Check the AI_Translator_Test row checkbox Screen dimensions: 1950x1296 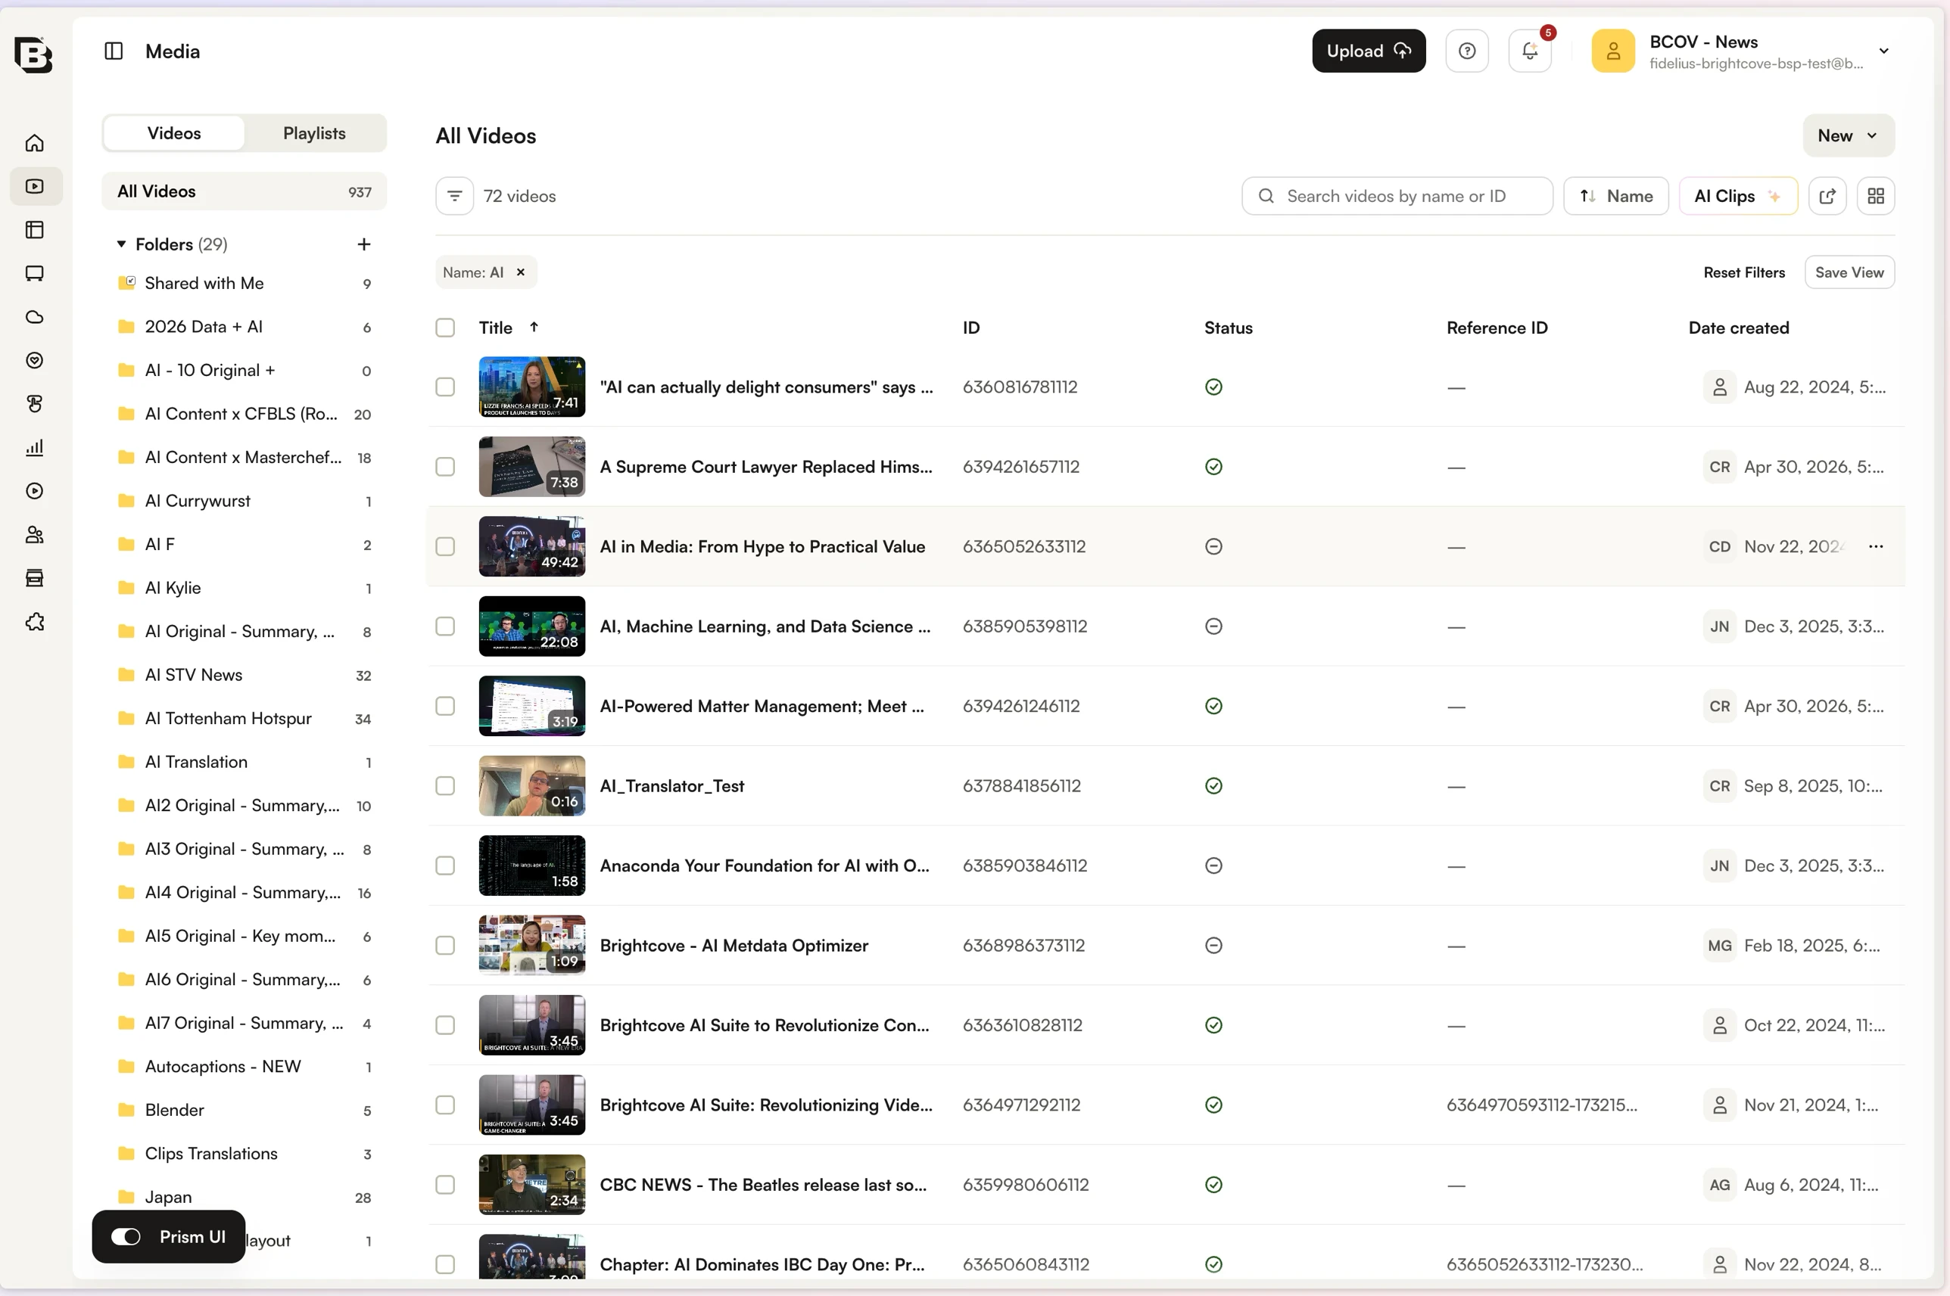click(445, 786)
